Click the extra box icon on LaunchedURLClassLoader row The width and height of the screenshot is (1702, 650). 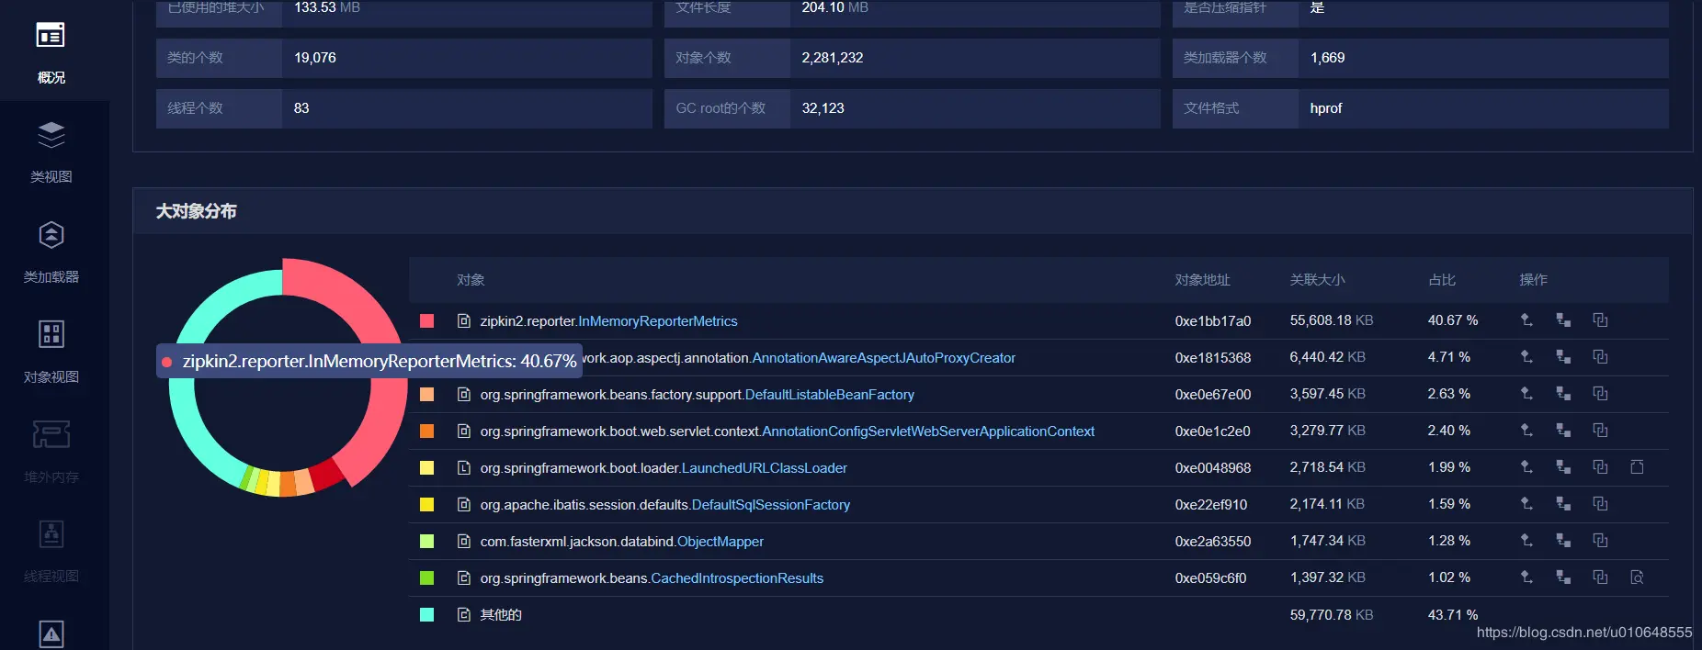tap(1637, 467)
